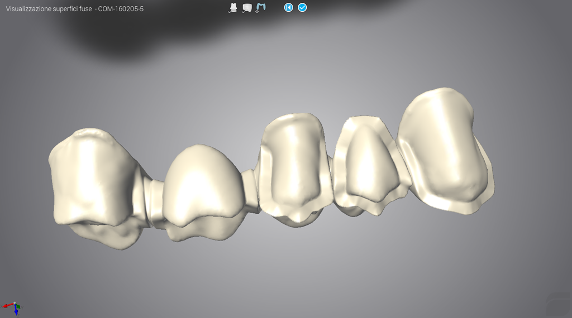
Task: Toggle the tooth die model visibility icon
Action: coord(233,8)
